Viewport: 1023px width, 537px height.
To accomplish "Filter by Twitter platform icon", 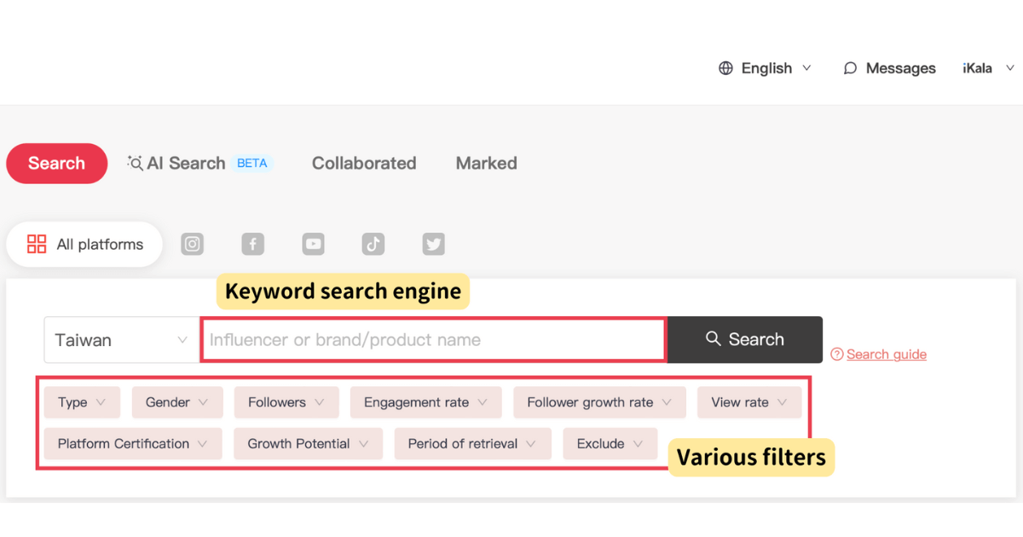I will tap(434, 245).
